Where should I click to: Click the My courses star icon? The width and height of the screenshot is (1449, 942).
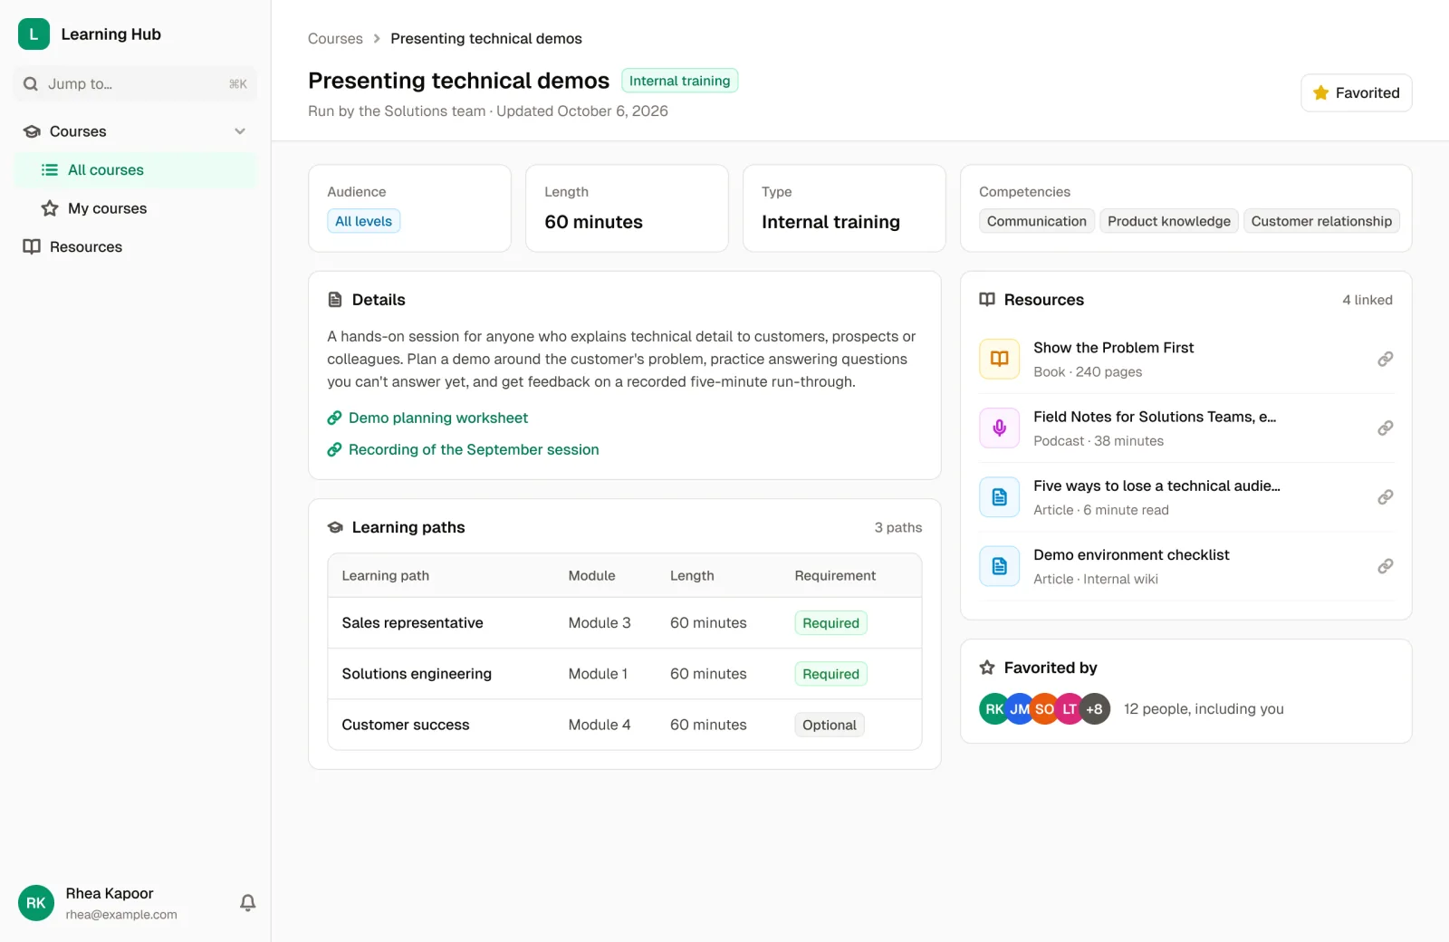[50, 208]
